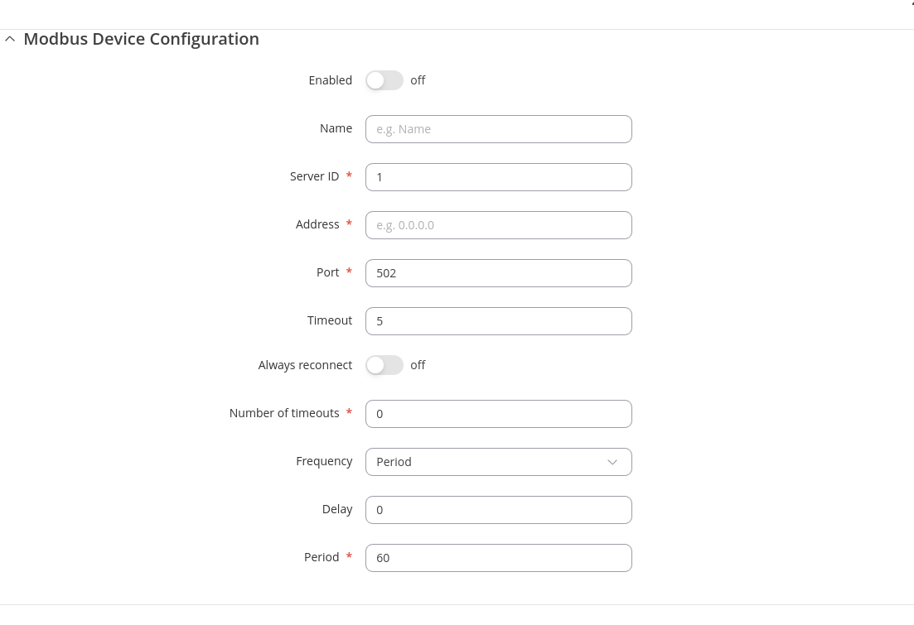This screenshot has height=625, width=914.
Task: Click into the Server ID field
Action: coord(498,177)
